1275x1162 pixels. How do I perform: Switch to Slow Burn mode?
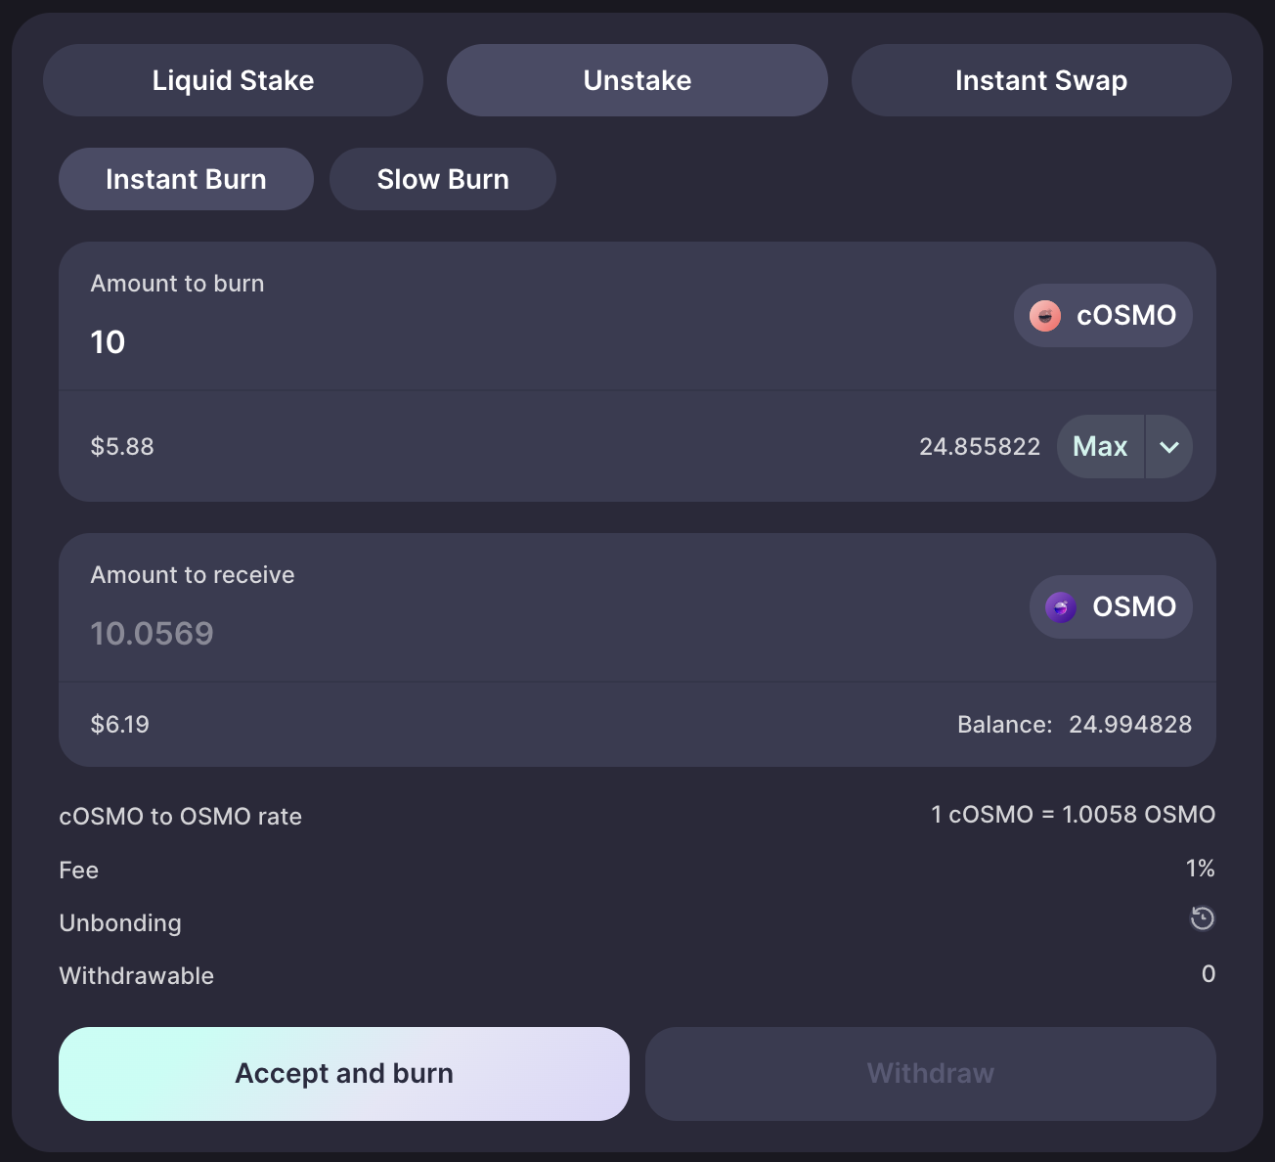point(443,179)
